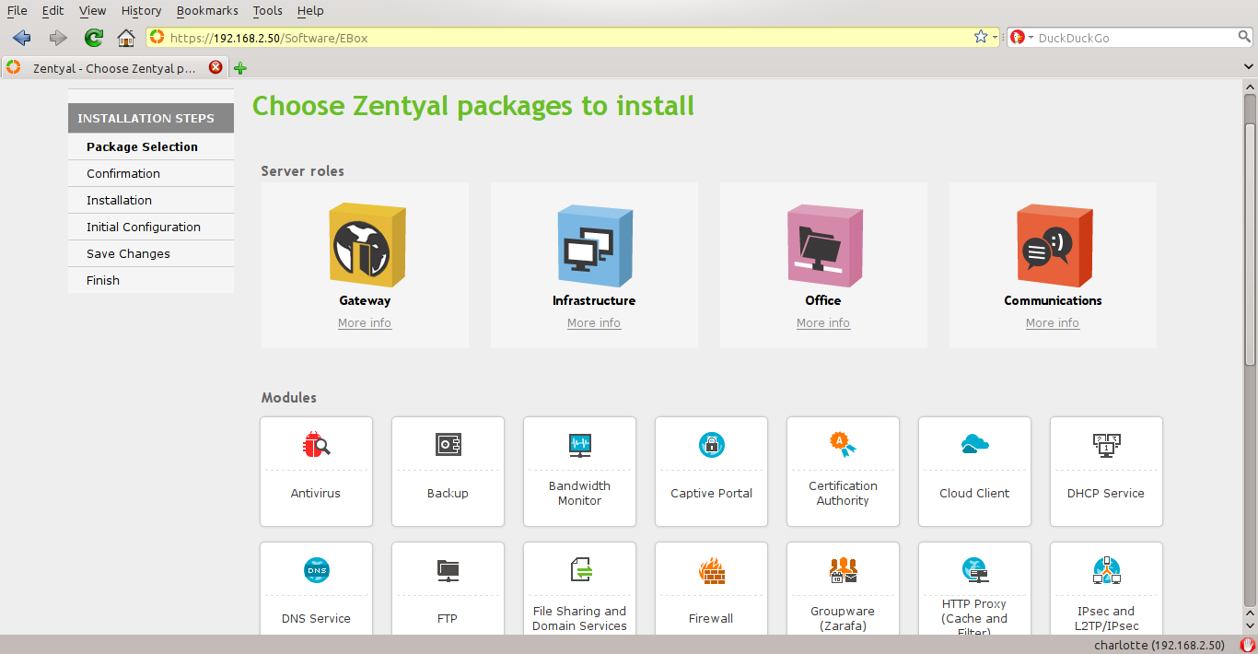Choose the IPsec and L2TP/IPsec module icon
This screenshot has height=654, width=1258.
pyautogui.click(x=1106, y=570)
